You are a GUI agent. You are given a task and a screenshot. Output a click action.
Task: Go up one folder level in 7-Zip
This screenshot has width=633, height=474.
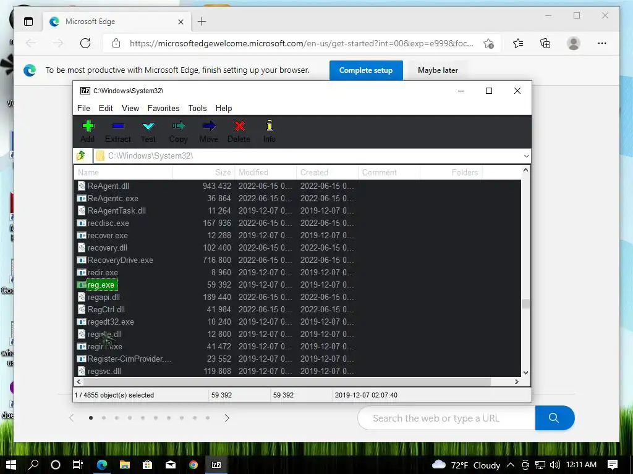pos(81,156)
